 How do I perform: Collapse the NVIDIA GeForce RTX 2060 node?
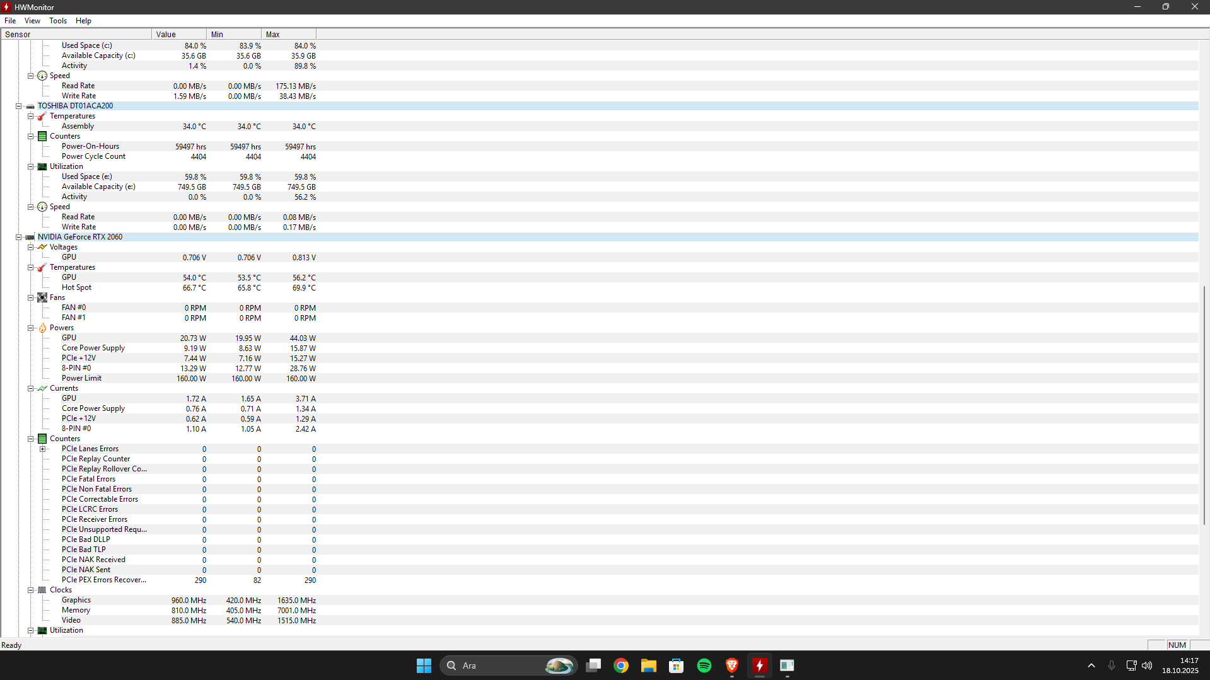[19, 237]
